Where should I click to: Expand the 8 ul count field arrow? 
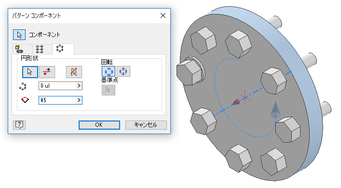(79, 86)
